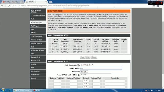The image size is (164, 92).
Task: Open the Chrome three-dot menu
Action: (x=162, y=6)
